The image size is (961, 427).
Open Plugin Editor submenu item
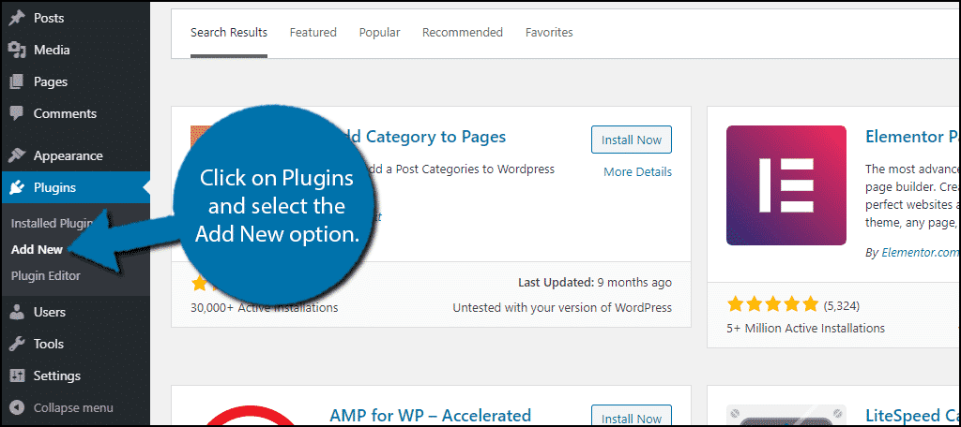[x=45, y=276]
